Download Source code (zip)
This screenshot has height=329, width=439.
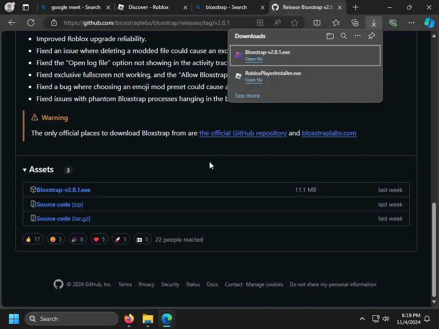point(60,204)
